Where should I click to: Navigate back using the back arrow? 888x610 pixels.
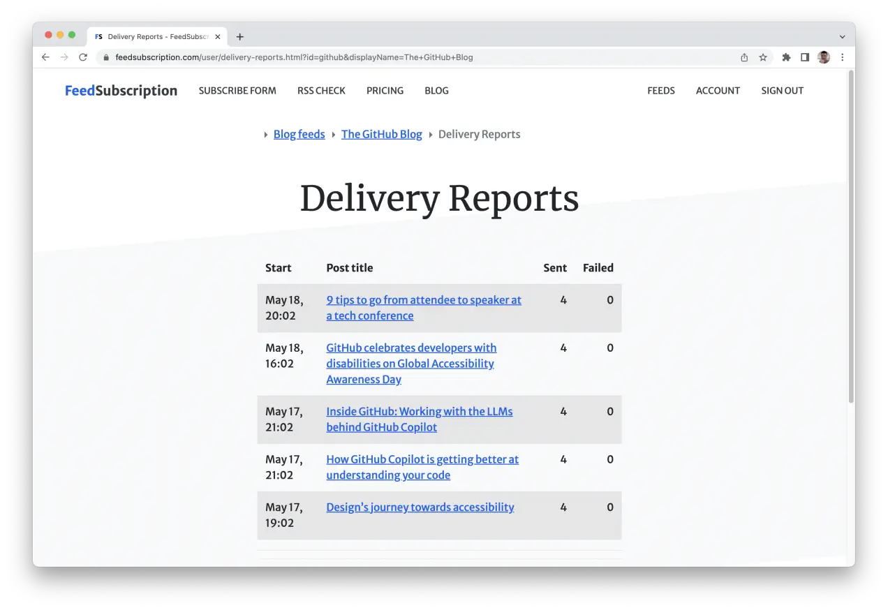tap(45, 57)
